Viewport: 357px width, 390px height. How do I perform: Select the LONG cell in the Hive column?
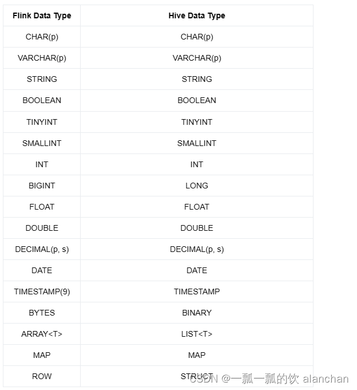197,186
